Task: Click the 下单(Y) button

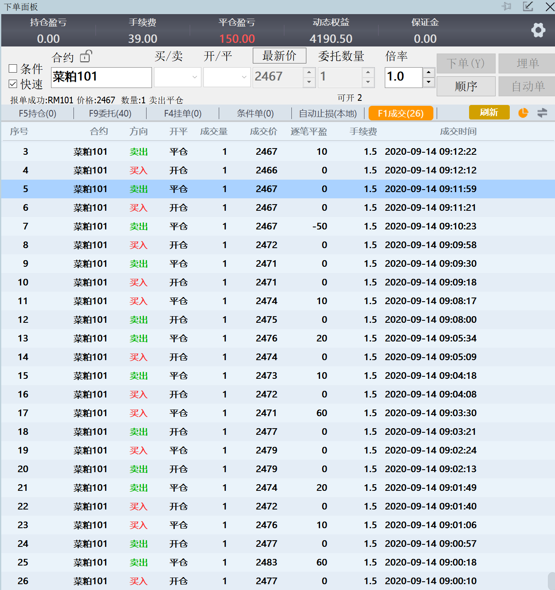Action: pyautogui.click(x=466, y=63)
